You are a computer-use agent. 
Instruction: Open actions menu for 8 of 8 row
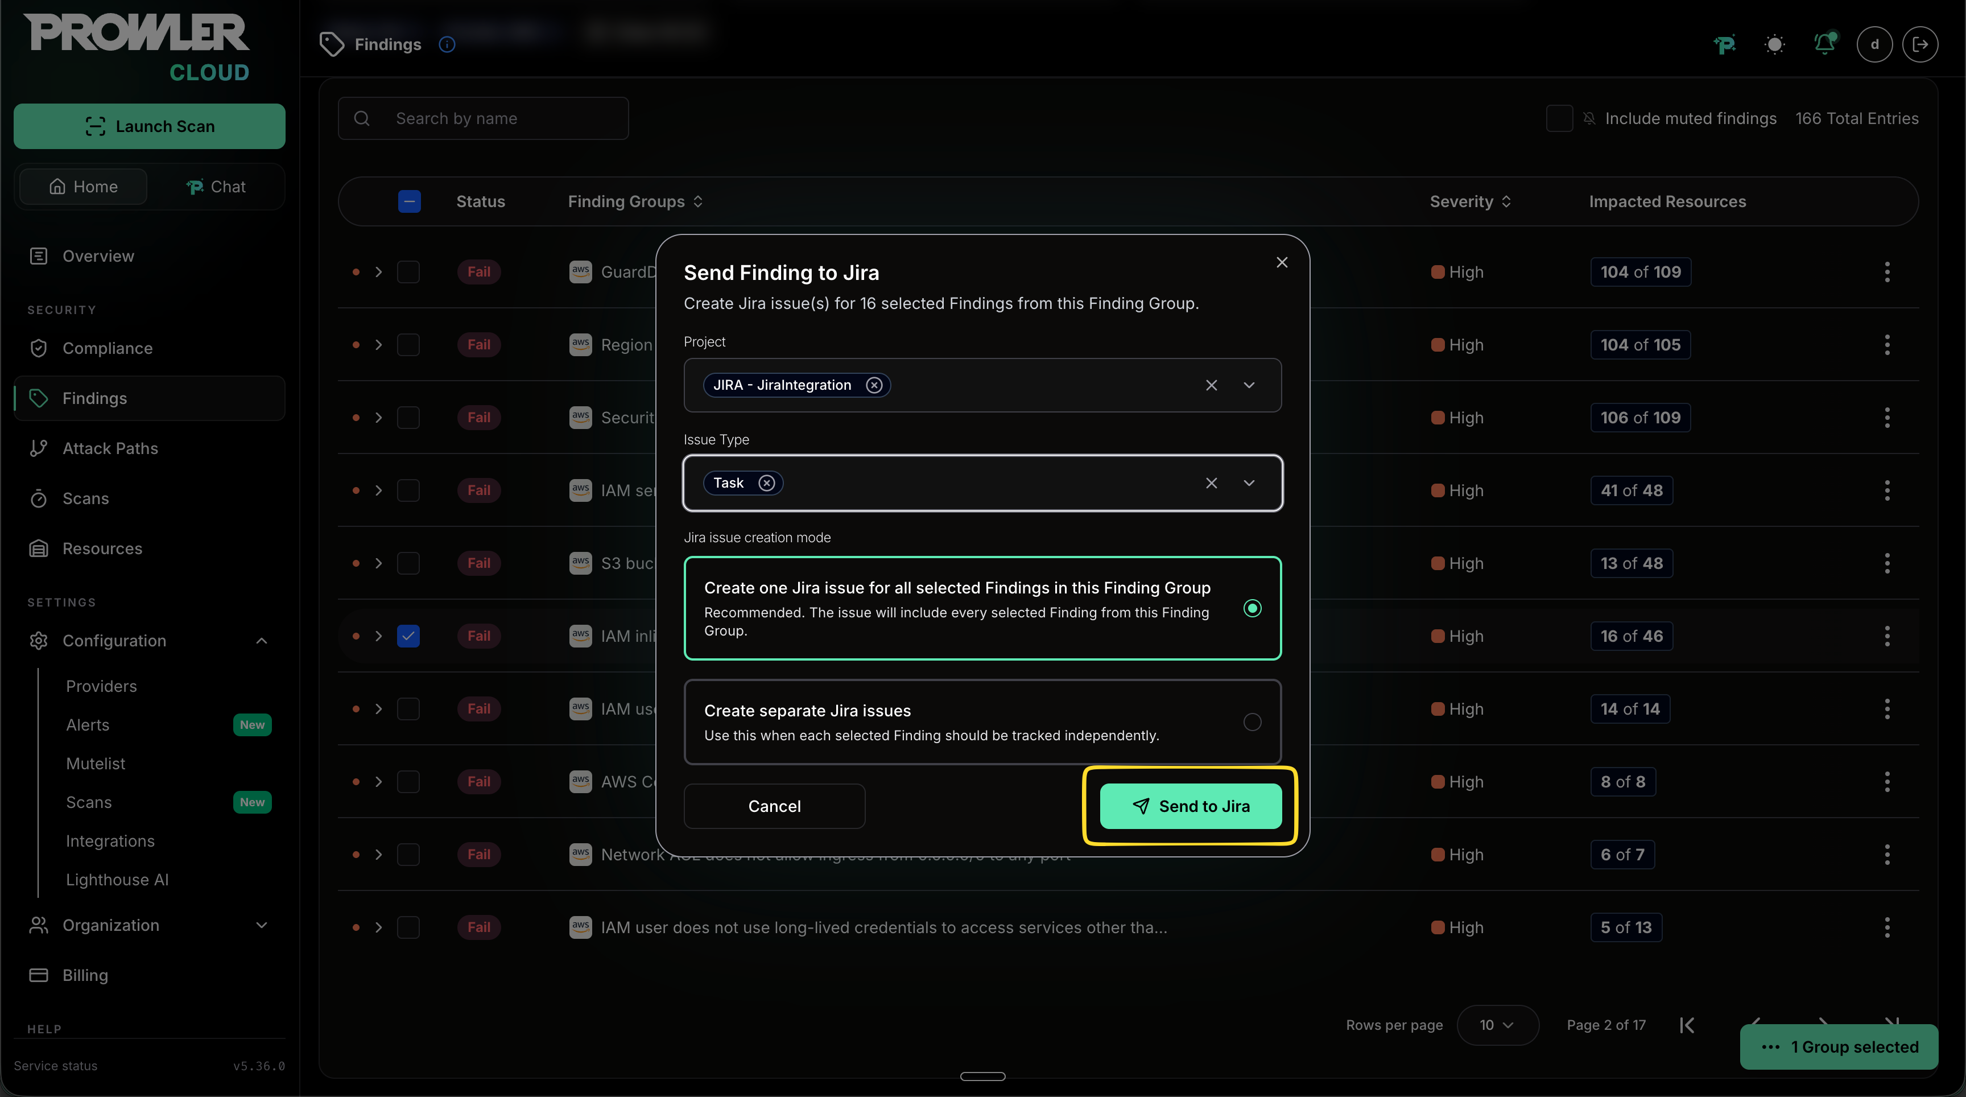(x=1886, y=782)
